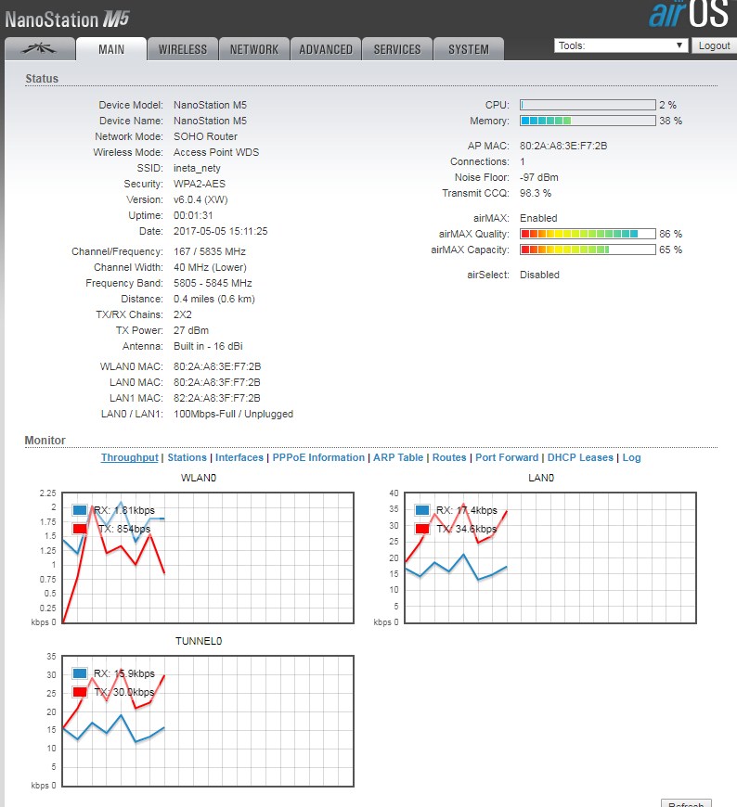Click the SSID value ineta_nety

197,168
